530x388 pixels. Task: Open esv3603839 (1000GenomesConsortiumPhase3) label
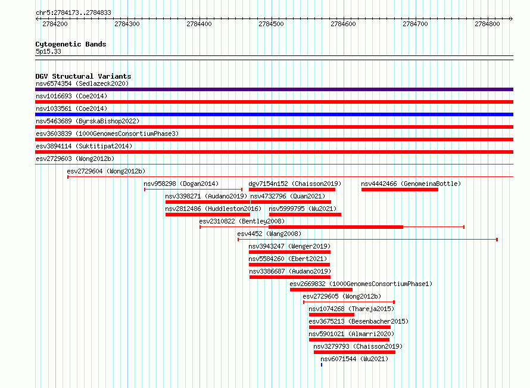pyautogui.click(x=107, y=134)
